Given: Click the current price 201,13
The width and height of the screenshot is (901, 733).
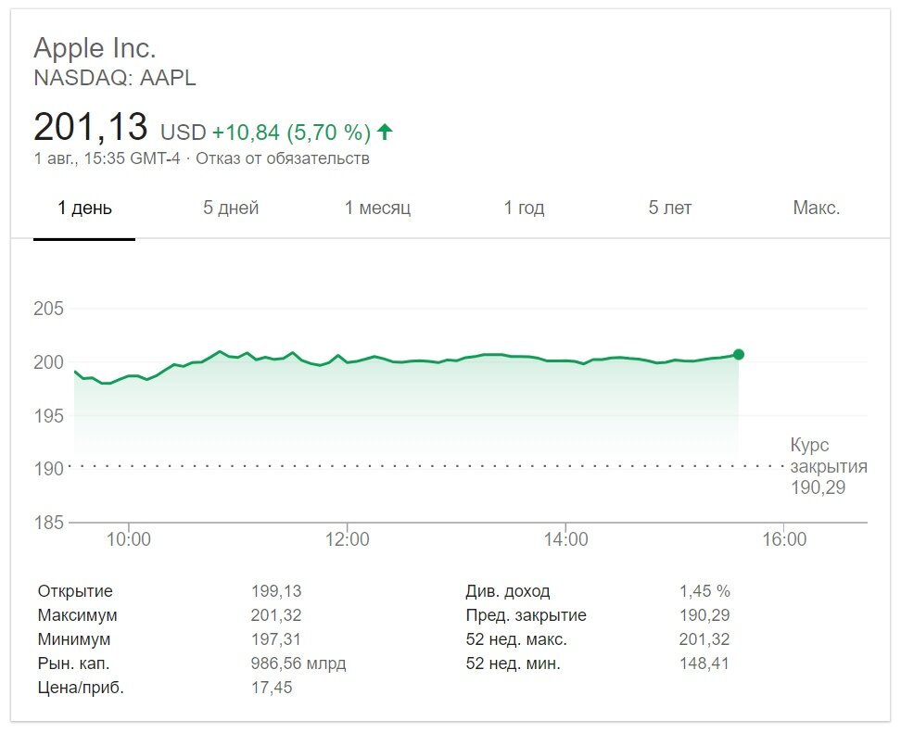Looking at the screenshot, I should 90,128.
